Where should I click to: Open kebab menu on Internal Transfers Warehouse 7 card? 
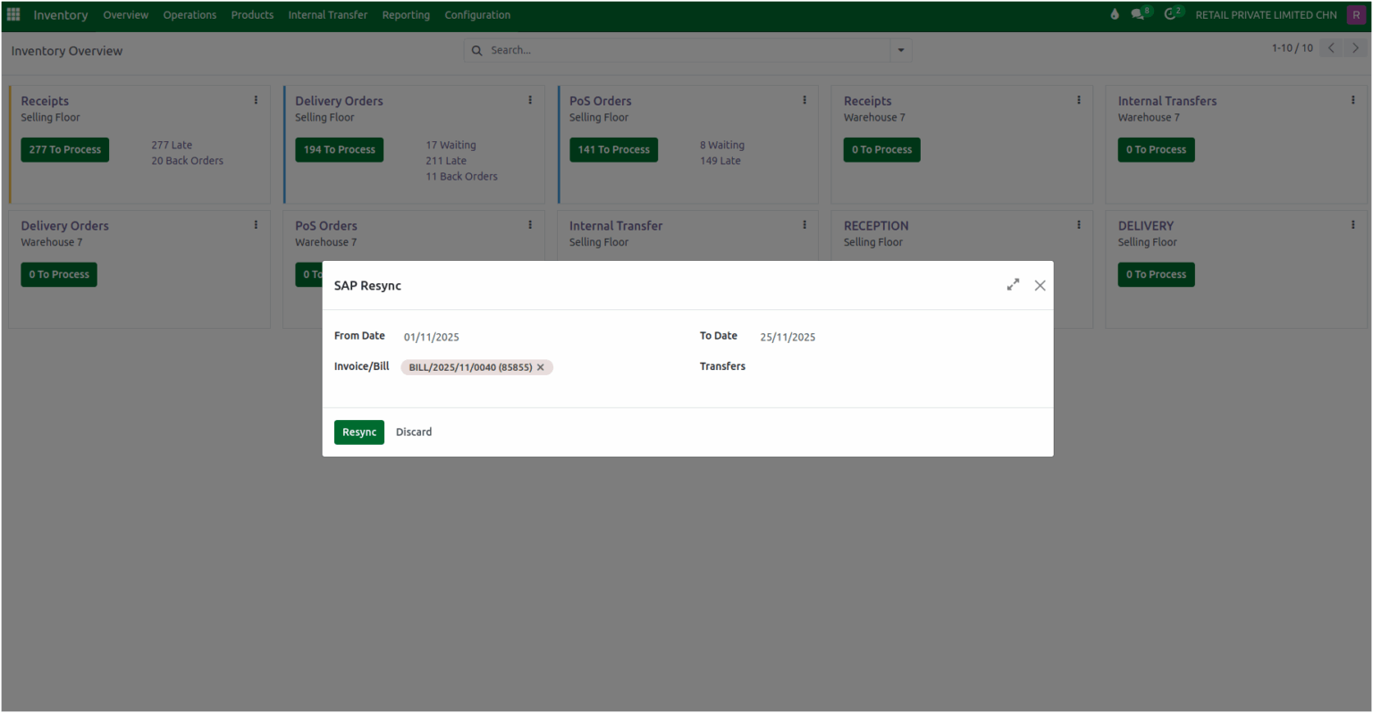pos(1352,100)
